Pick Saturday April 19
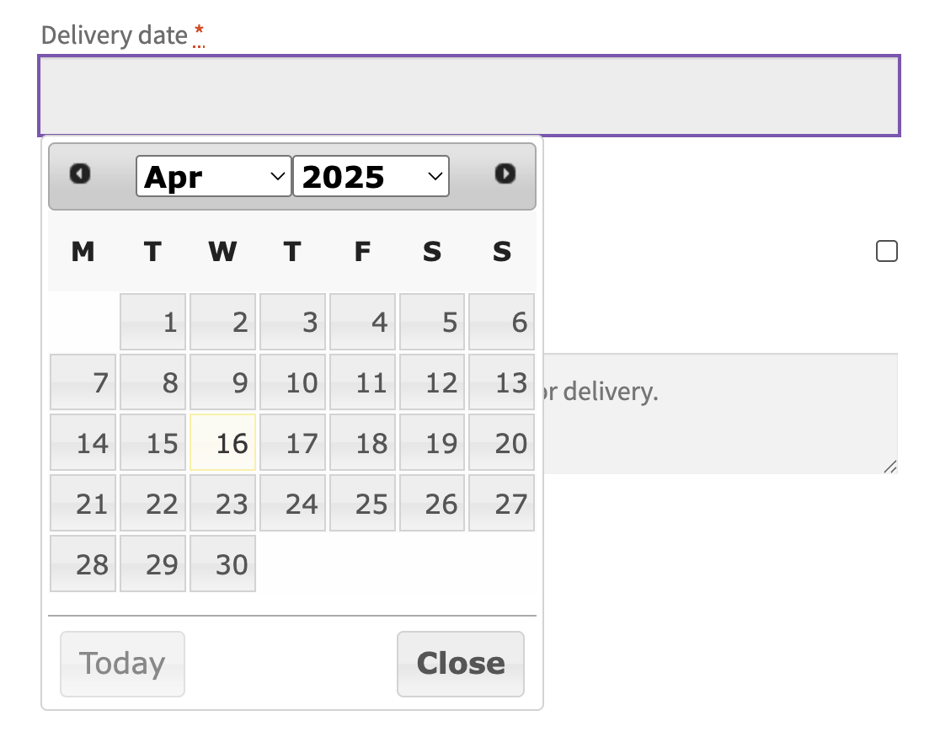Viewport: 940px width, 753px height. click(432, 443)
